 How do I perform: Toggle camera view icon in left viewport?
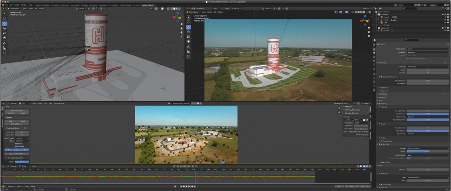182,32
